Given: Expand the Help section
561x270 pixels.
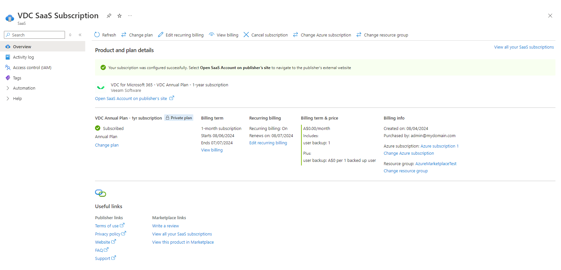Looking at the screenshot, I should (42, 98).
